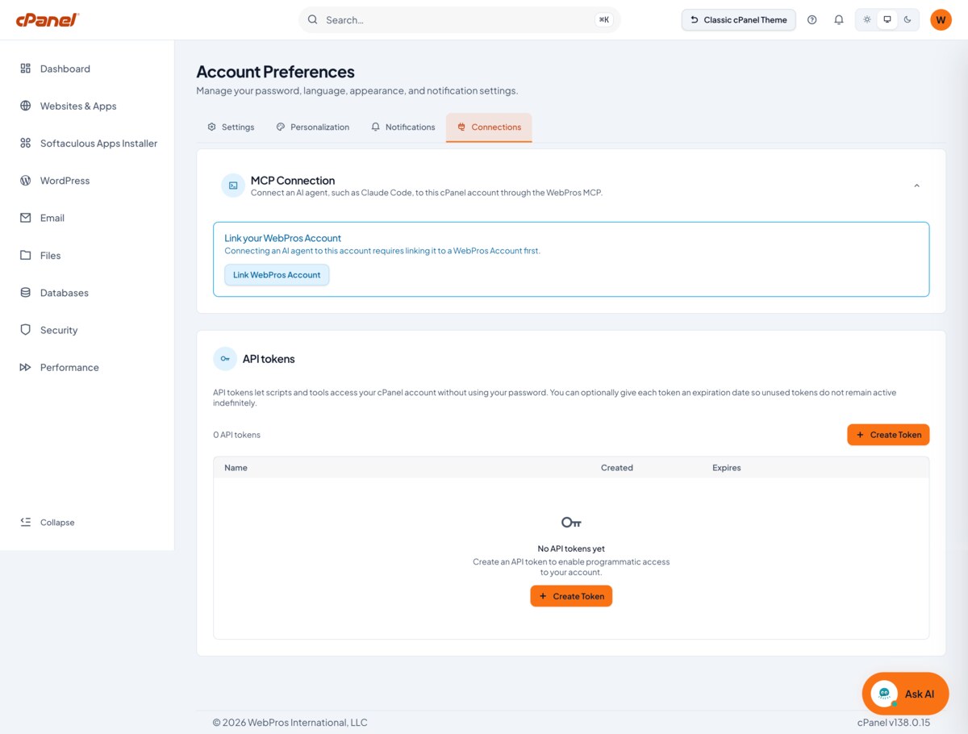Collapse the sidebar menu
Screen dimensions: 968x734
(x=48, y=522)
